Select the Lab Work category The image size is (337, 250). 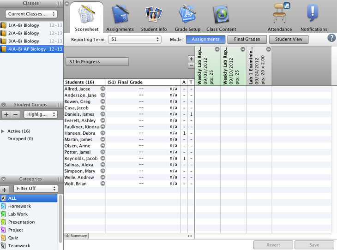click(x=18, y=214)
